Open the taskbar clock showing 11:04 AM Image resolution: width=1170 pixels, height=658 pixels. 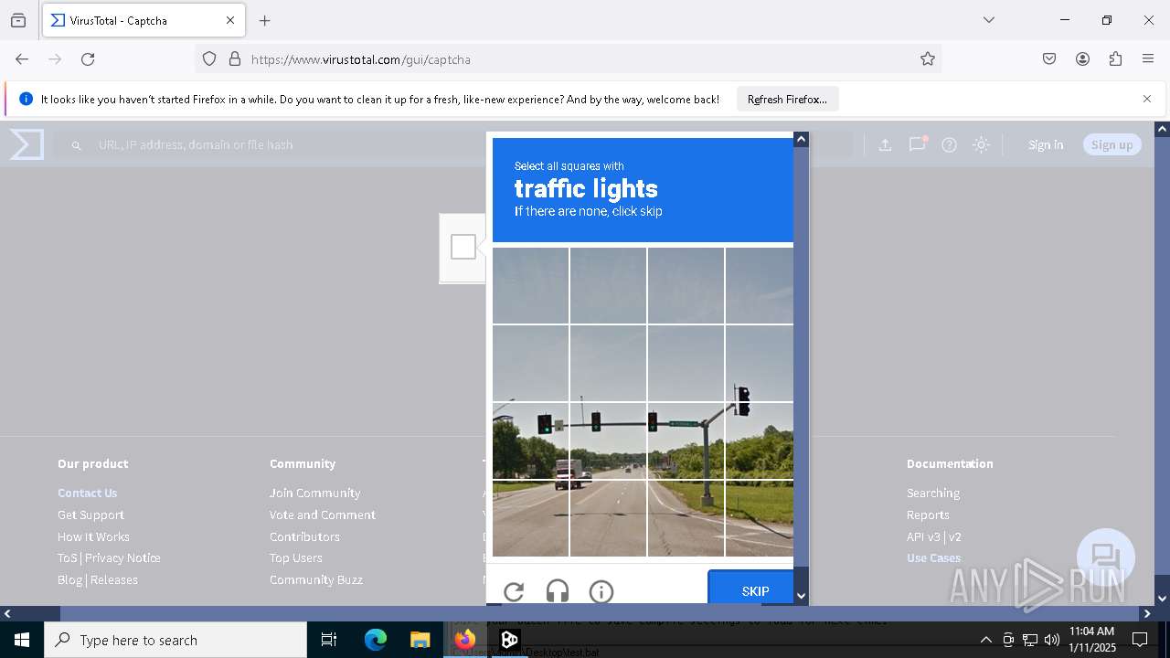1092,640
